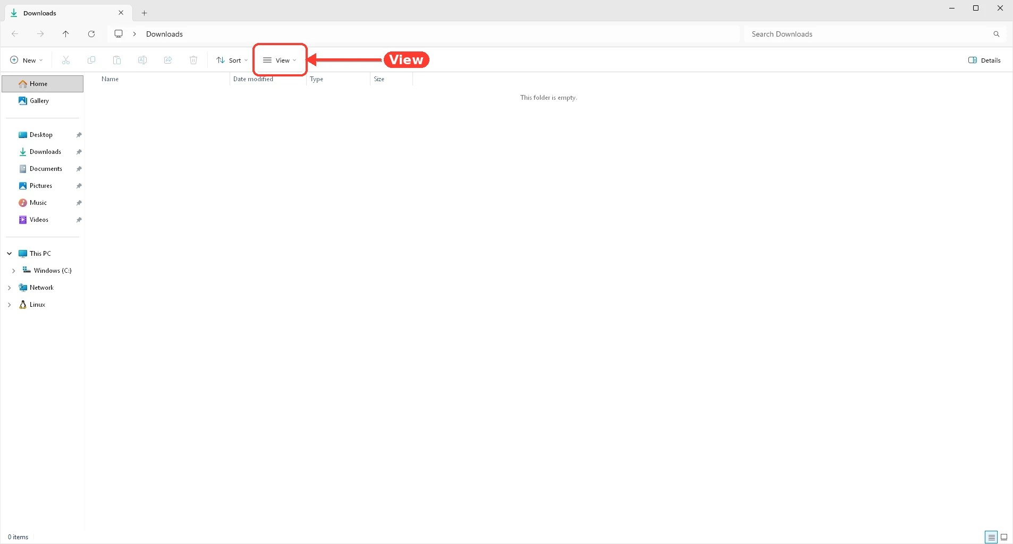Expand the Windows (C:) drive node
This screenshot has height=544, width=1013.
[x=14, y=271]
